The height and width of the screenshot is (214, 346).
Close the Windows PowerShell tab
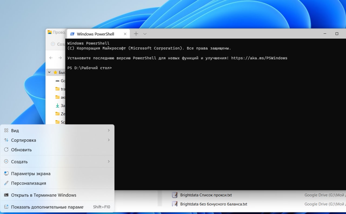[x=125, y=34]
